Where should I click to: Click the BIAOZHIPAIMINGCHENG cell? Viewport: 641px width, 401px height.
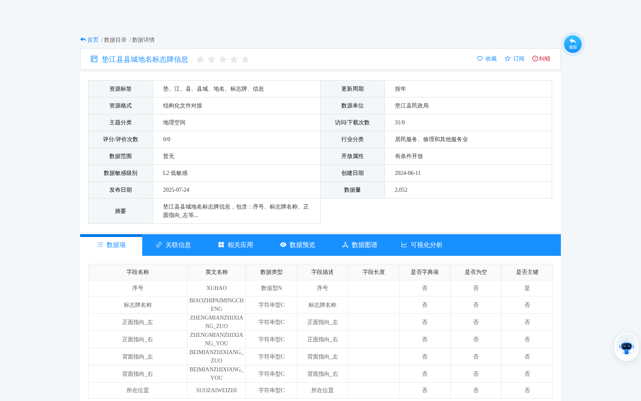(x=217, y=305)
